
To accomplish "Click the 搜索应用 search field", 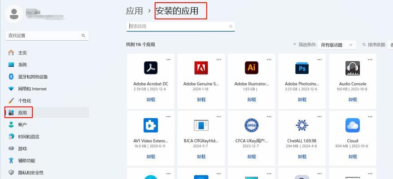I will tap(180, 26).
